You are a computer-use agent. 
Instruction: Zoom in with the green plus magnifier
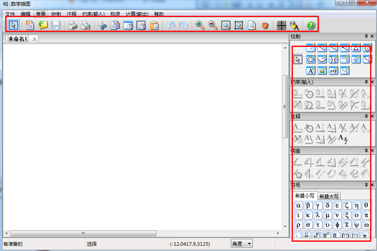200,25
